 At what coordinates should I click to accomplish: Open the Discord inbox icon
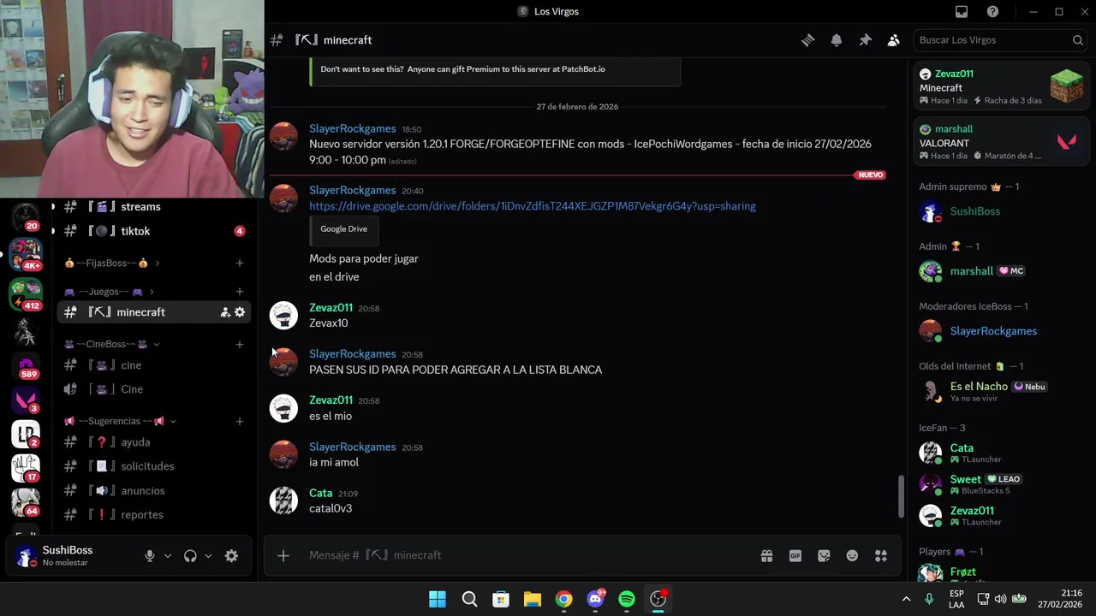pos(962,11)
